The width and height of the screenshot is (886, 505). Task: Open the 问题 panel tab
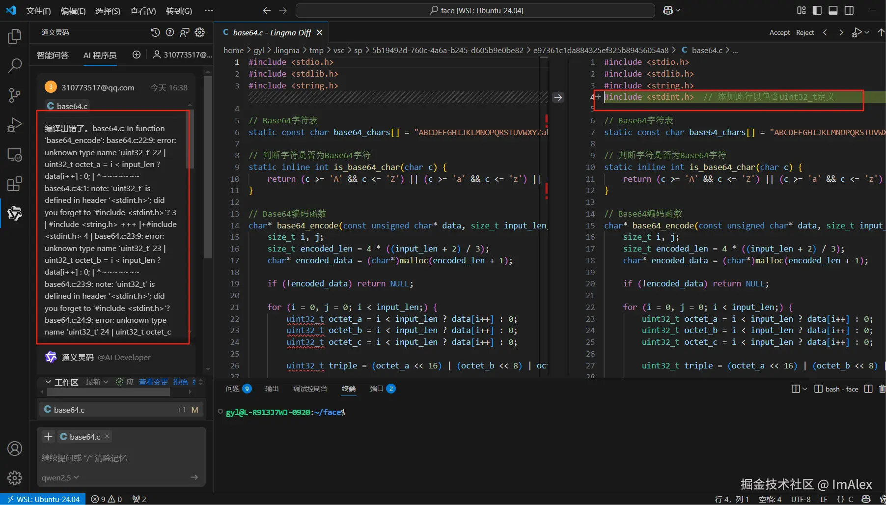233,389
